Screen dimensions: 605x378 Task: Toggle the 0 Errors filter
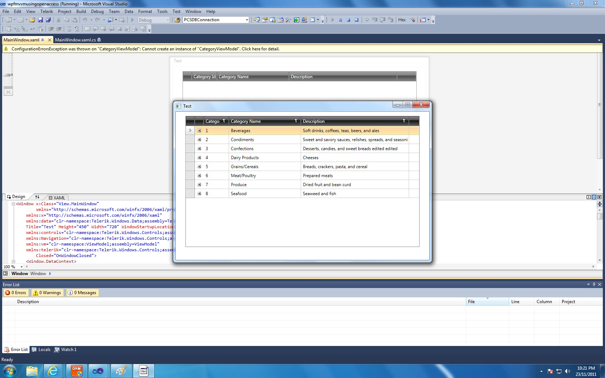pyautogui.click(x=15, y=293)
